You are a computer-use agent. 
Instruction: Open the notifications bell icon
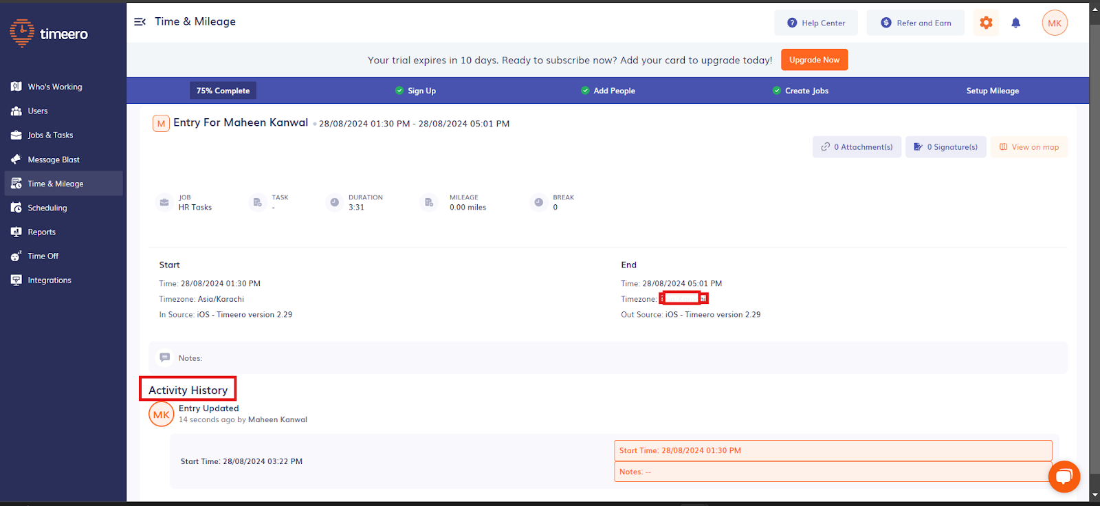(x=1015, y=23)
